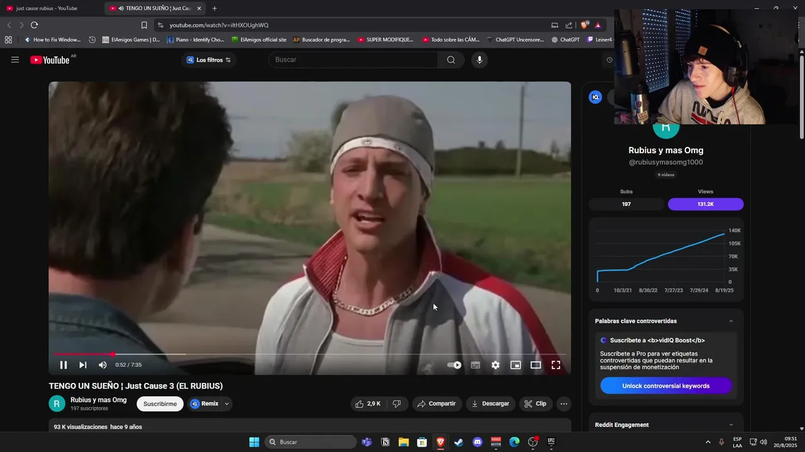This screenshot has height=452, width=805.
Task: Open the ChatGPT bookmark
Action: pos(566,40)
